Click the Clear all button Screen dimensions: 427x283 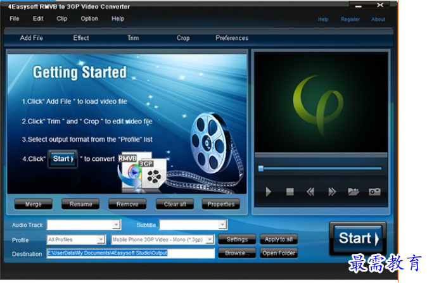175,204
